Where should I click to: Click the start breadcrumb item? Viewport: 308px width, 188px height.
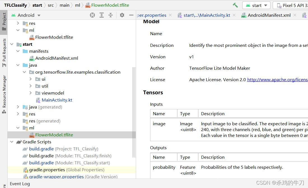point(37,5)
